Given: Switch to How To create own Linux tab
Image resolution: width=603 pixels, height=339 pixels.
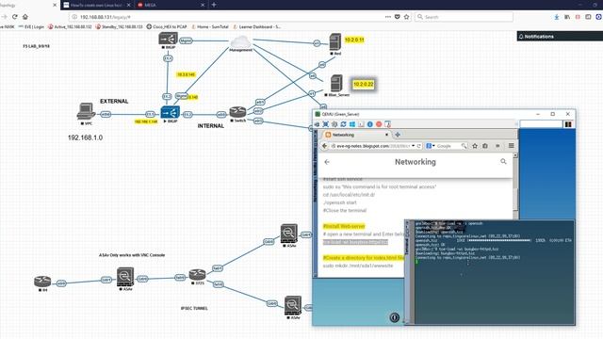Looking at the screenshot, I should coord(96,5).
